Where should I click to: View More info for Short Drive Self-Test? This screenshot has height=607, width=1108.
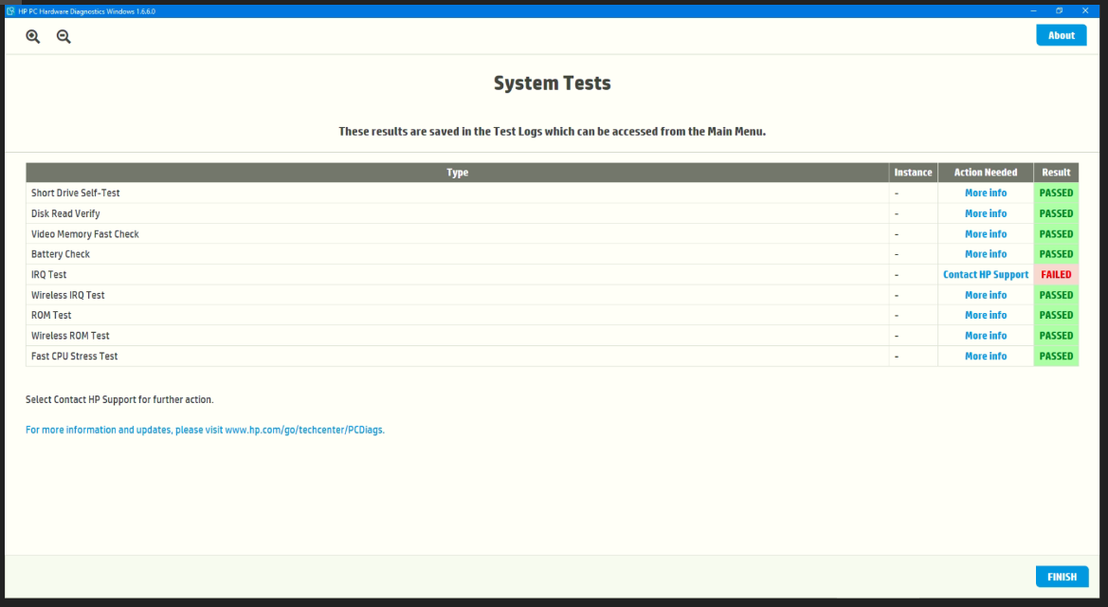(x=986, y=193)
